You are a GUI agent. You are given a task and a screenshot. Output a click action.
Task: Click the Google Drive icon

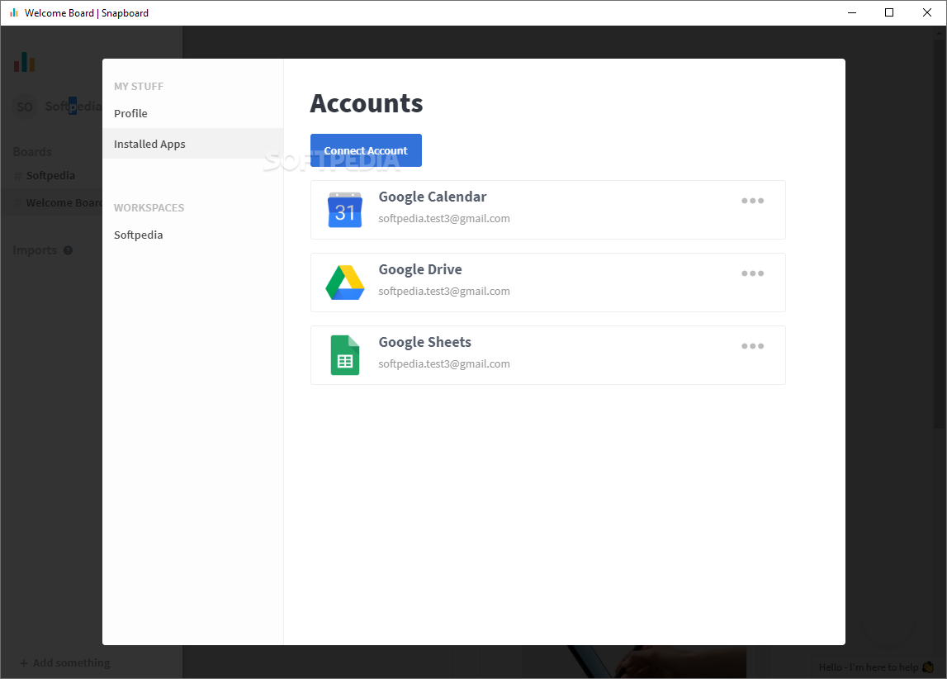point(345,283)
